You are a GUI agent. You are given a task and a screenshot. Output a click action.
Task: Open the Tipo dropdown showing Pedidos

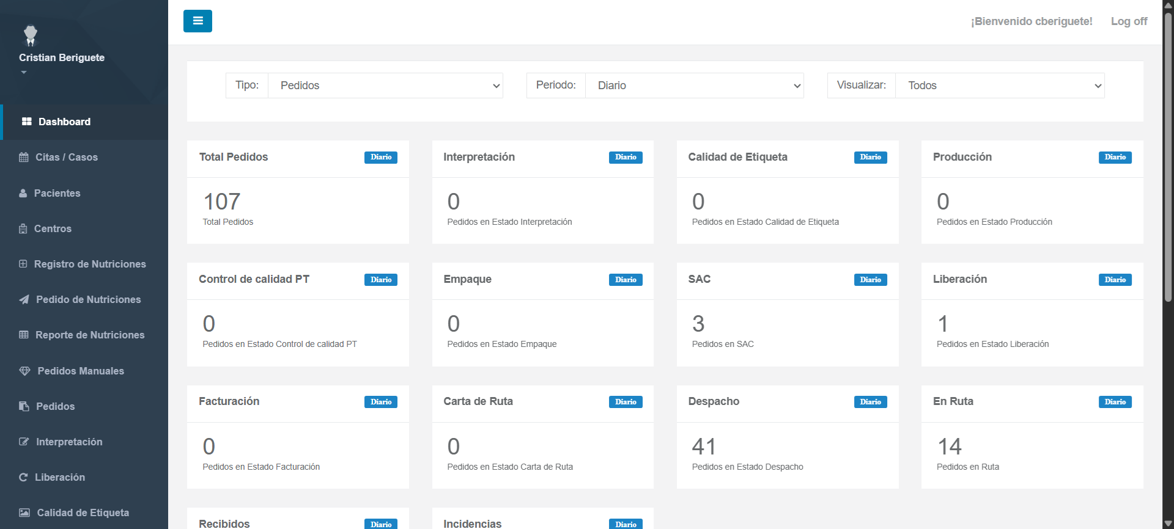tap(385, 86)
